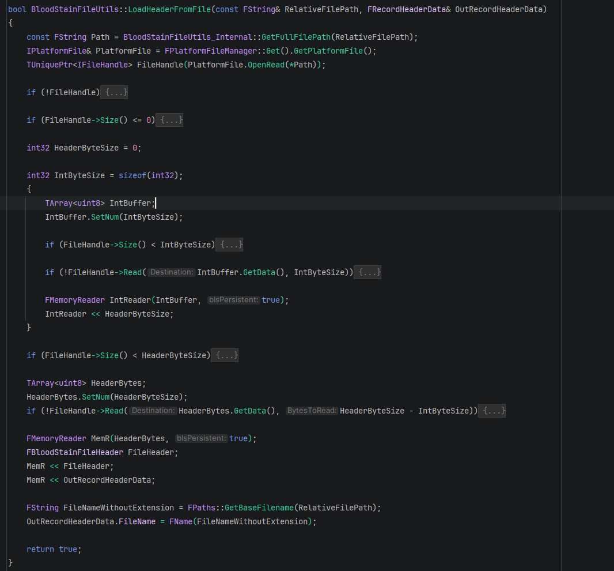Expand folded block after Size() < HeaderByteSize

tap(225, 355)
